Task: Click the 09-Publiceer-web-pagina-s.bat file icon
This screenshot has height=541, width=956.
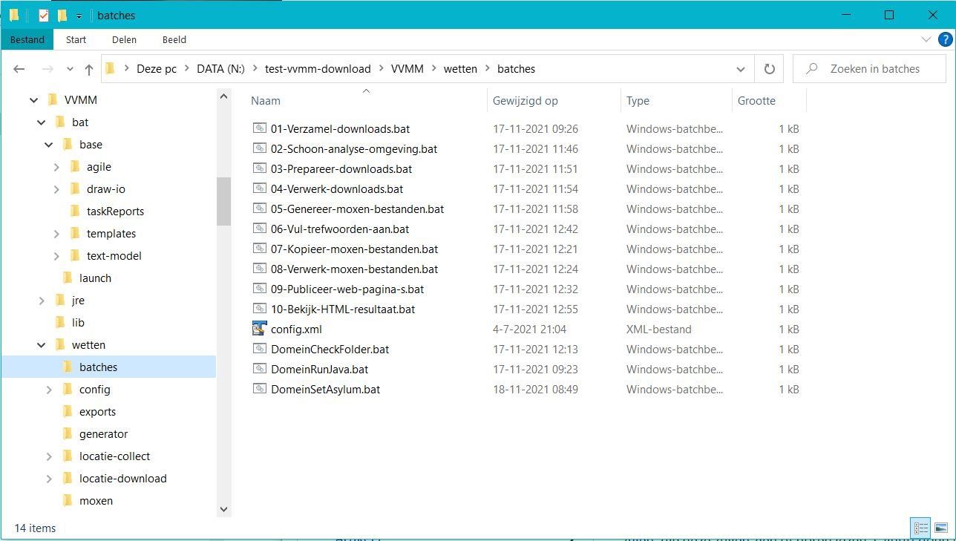Action: [259, 289]
